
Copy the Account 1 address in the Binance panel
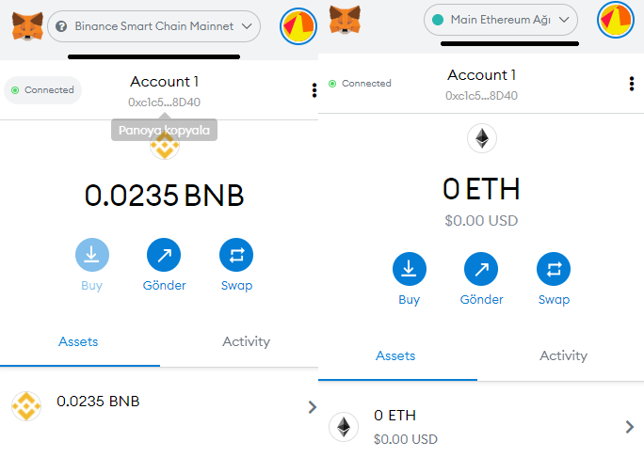(164, 102)
